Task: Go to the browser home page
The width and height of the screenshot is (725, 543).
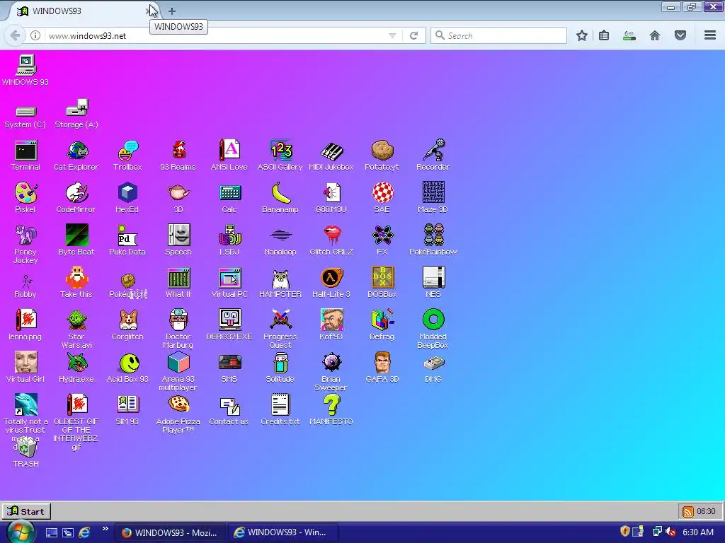Action: coord(655,35)
